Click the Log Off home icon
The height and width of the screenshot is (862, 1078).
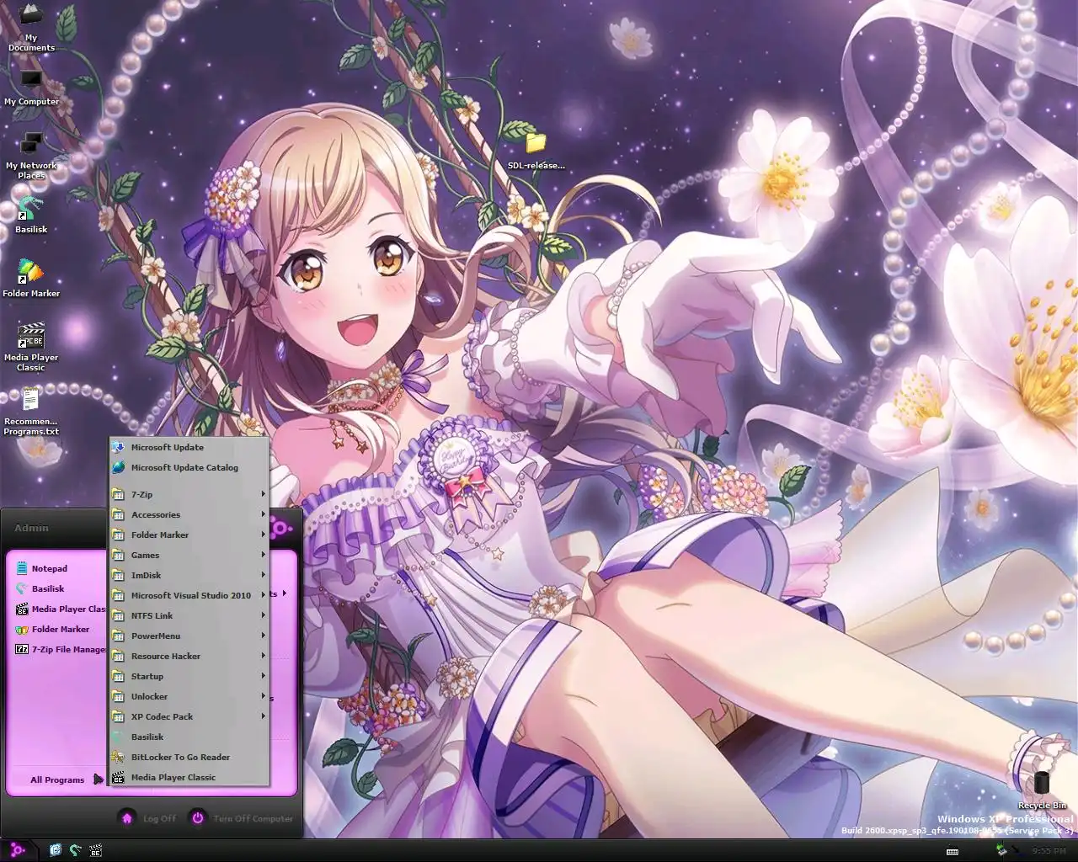(126, 817)
